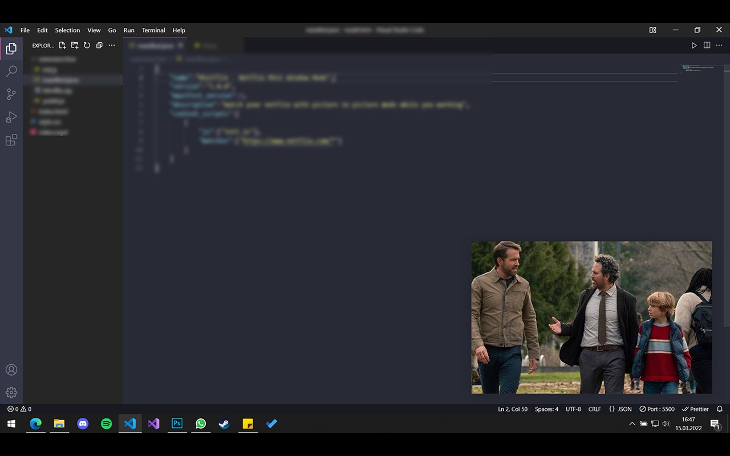Open VS Code notifications bell

(720, 409)
